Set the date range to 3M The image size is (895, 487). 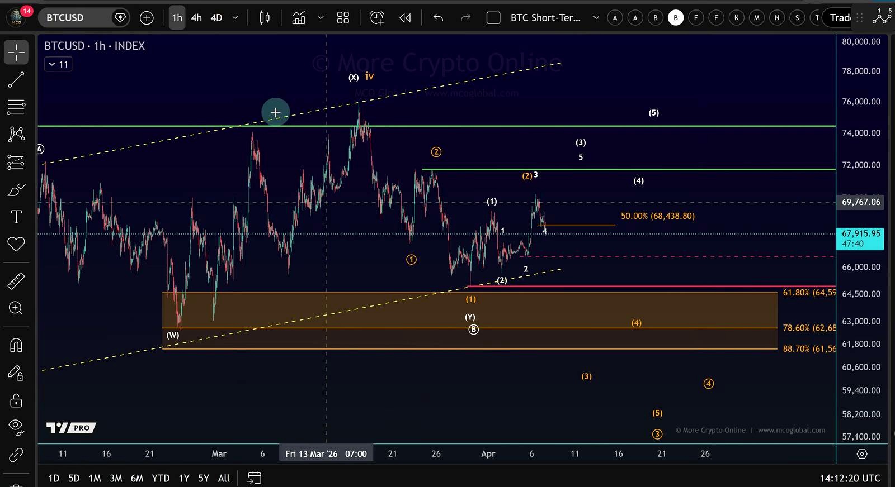pyautogui.click(x=116, y=478)
